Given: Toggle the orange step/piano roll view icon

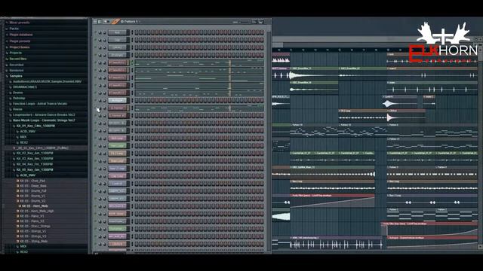Looking at the screenshot, I should pyautogui.click(x=115, y=22).
